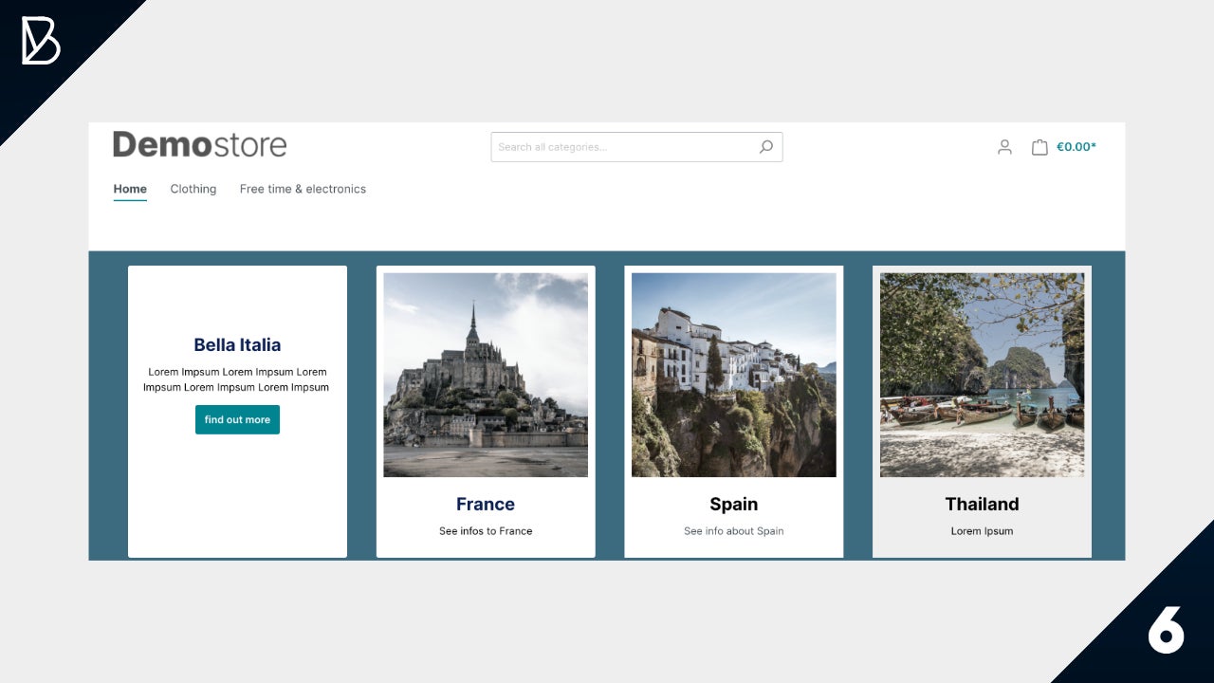The height and width of the screenshot is (683, 1214).
Task: Click 'See info about Spain' text
Action: click(734, 531)
